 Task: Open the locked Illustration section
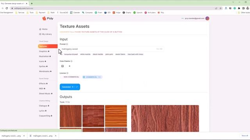(45, 56)
